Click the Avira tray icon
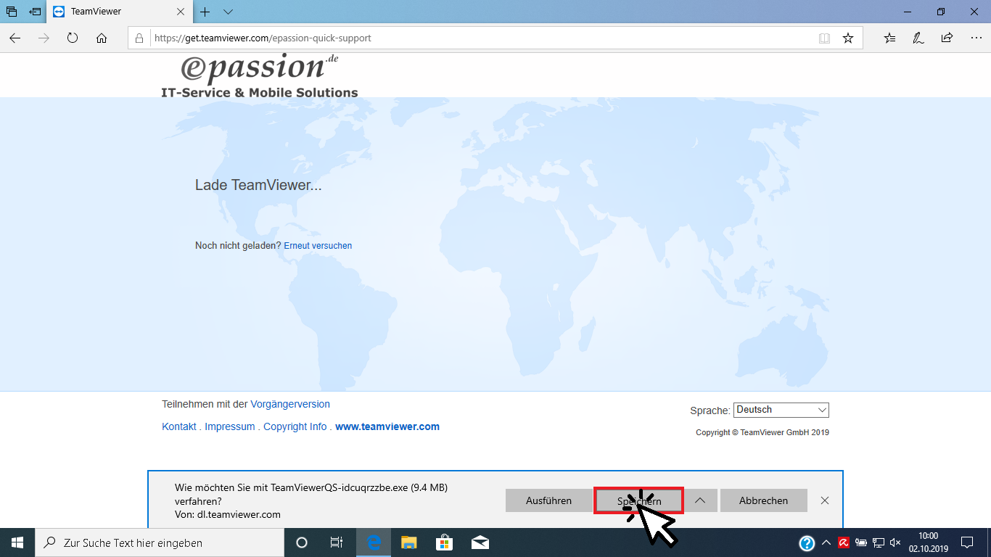Viewport: 991px width, 557px height. coord(844,542)
